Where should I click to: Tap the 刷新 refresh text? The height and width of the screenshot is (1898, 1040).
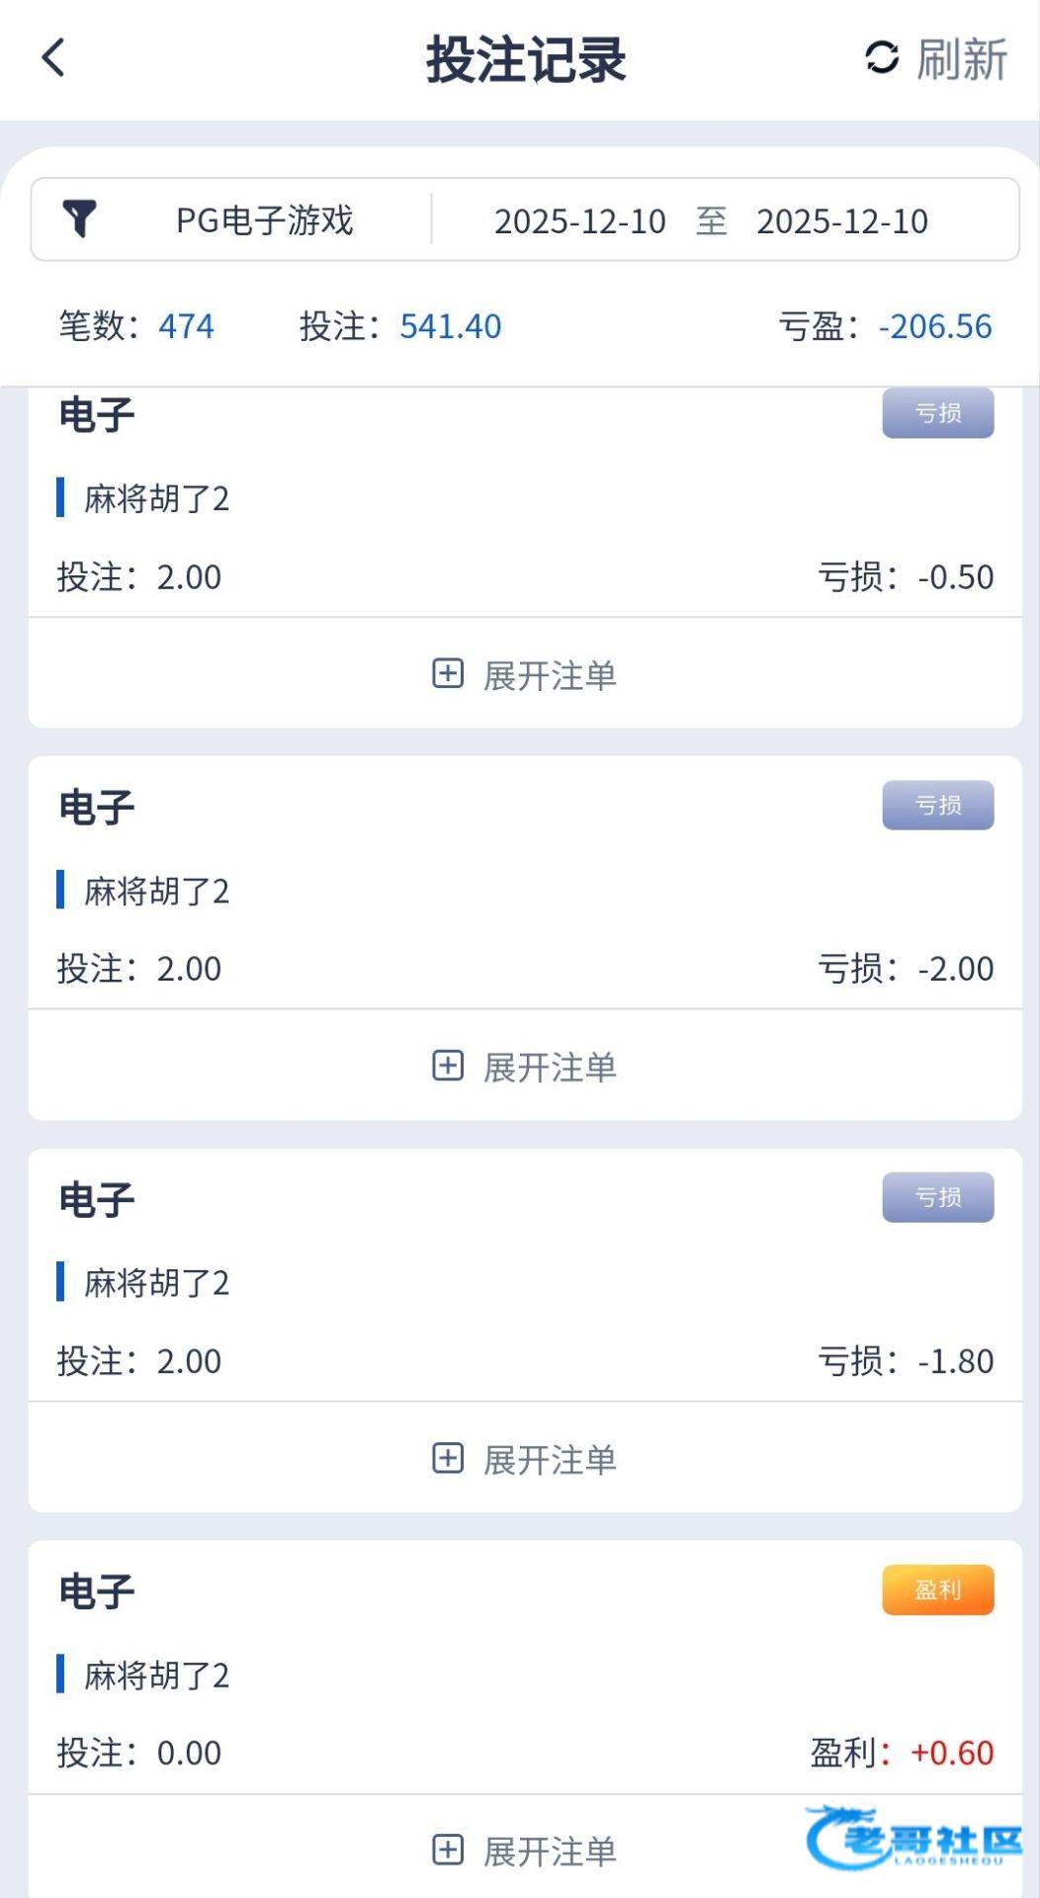(961, 59)
